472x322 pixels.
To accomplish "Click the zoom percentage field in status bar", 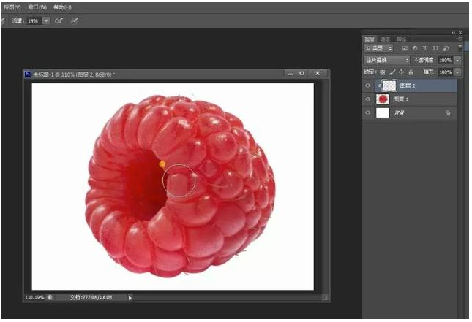I will tap(34, 297).
